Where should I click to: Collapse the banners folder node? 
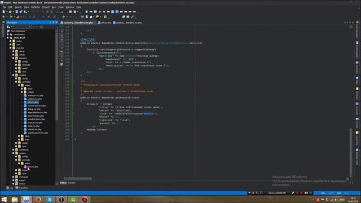[14, 58]
